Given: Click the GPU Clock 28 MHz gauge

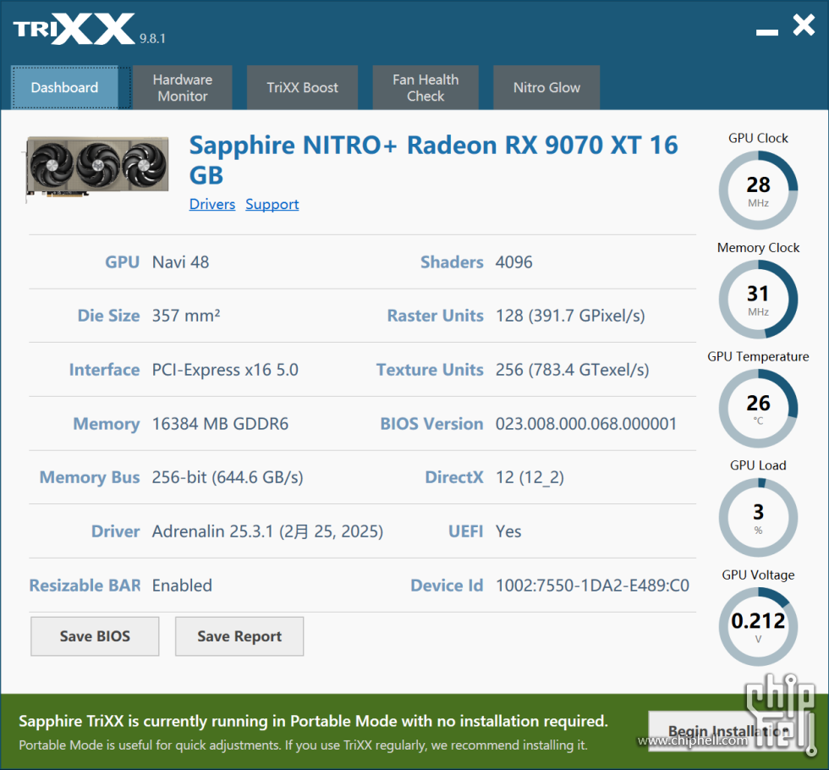Looking at the screenshot, I should 758,190.
